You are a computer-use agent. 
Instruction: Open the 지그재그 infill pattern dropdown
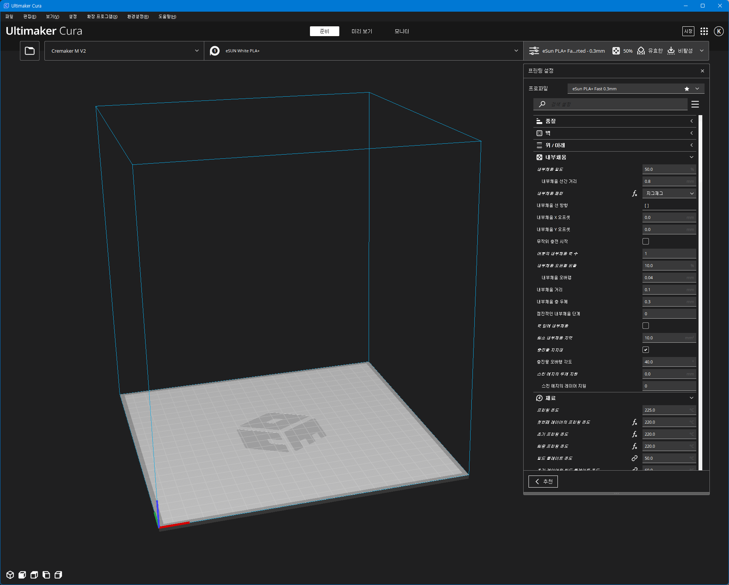click(x=669, y=193)
